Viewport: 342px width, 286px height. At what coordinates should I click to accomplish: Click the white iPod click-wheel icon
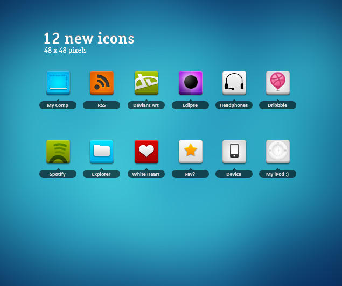(278, 152)
